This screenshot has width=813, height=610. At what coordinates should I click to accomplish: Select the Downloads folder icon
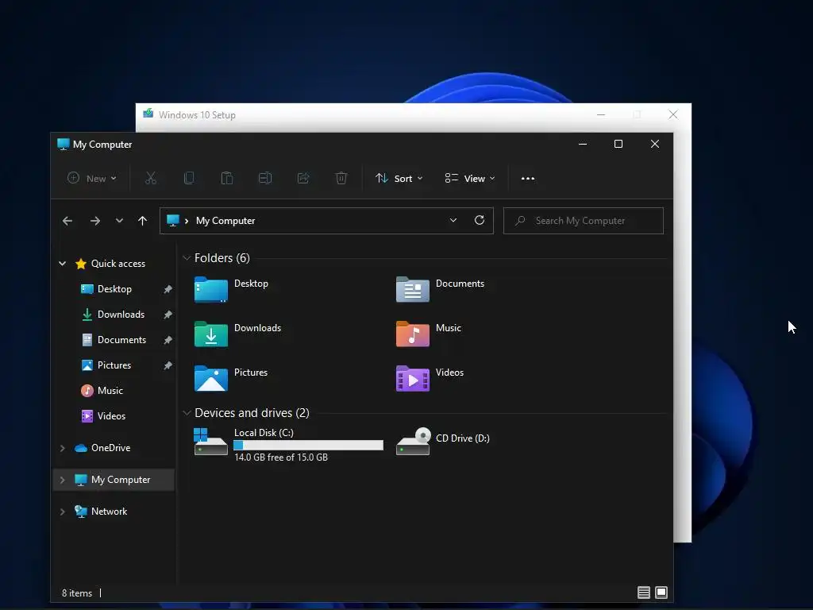(211, 334)
